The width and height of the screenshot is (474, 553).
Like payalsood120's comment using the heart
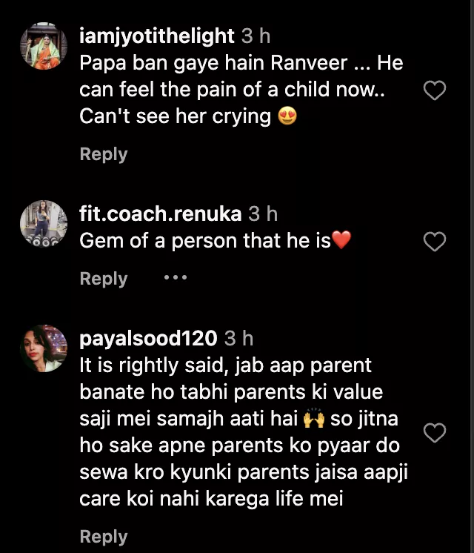[x=434, y=433]
